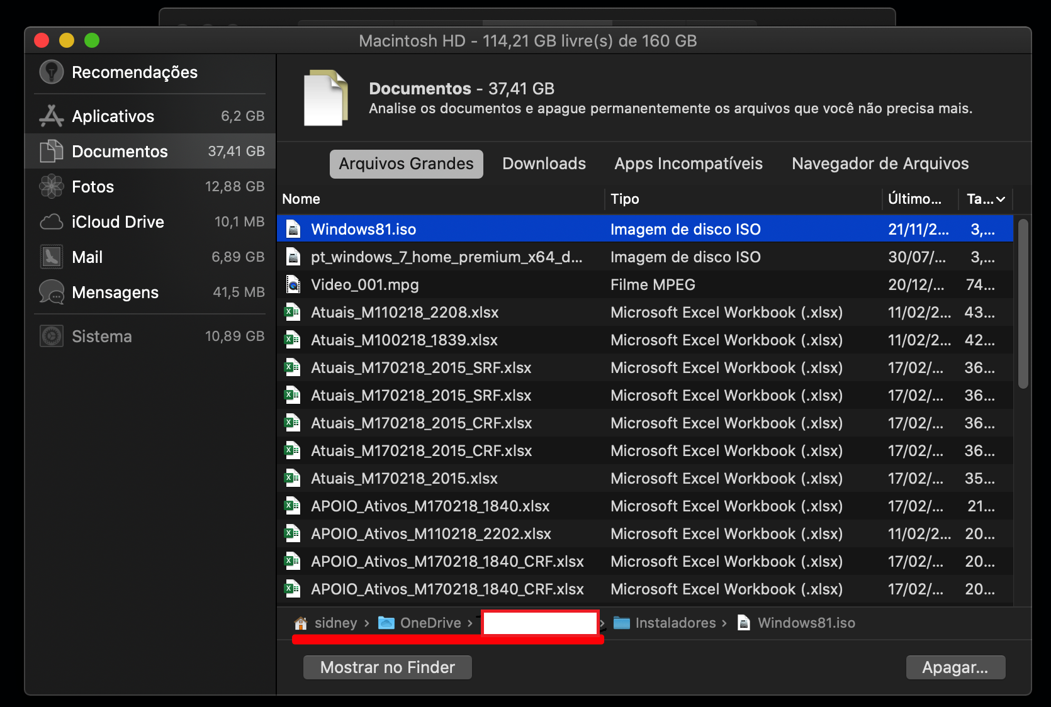Click the Mostrar no Finder button

[388, 667]
